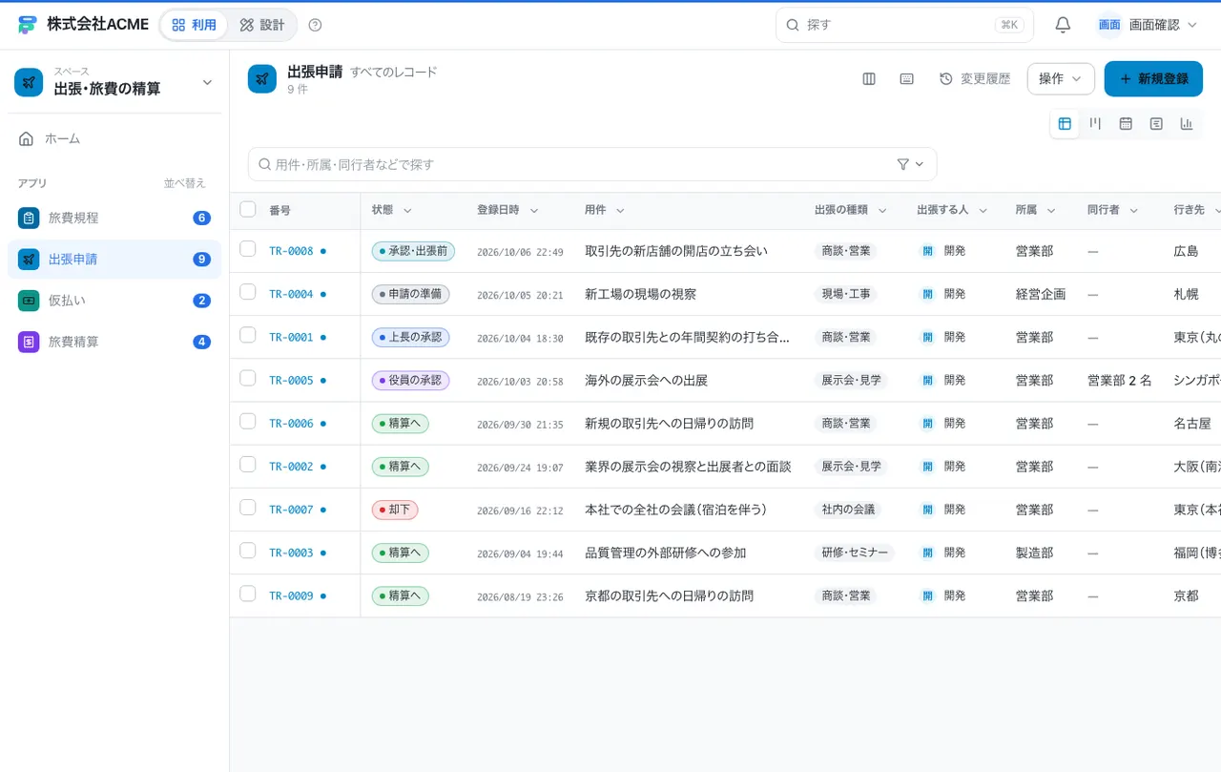This screenshot has width=1221, height=772.
Task: Check the TR-0009 row checkbox
Action: (248, 593)
